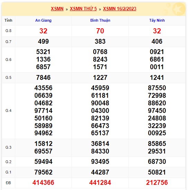The height and width of the screenshot is (190, 188).
Task: Select An Giang G.8 result 32
Action: tap(43, 31)
